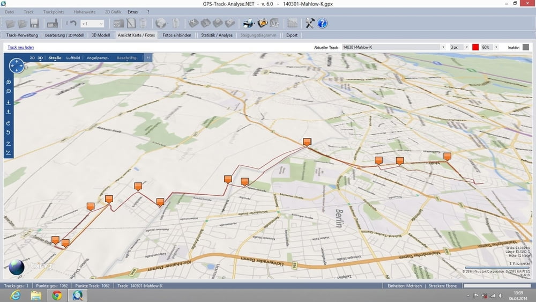536x302 pixels.
Task: Open the x1 multiplier dropdown
Action: (101, 24)
